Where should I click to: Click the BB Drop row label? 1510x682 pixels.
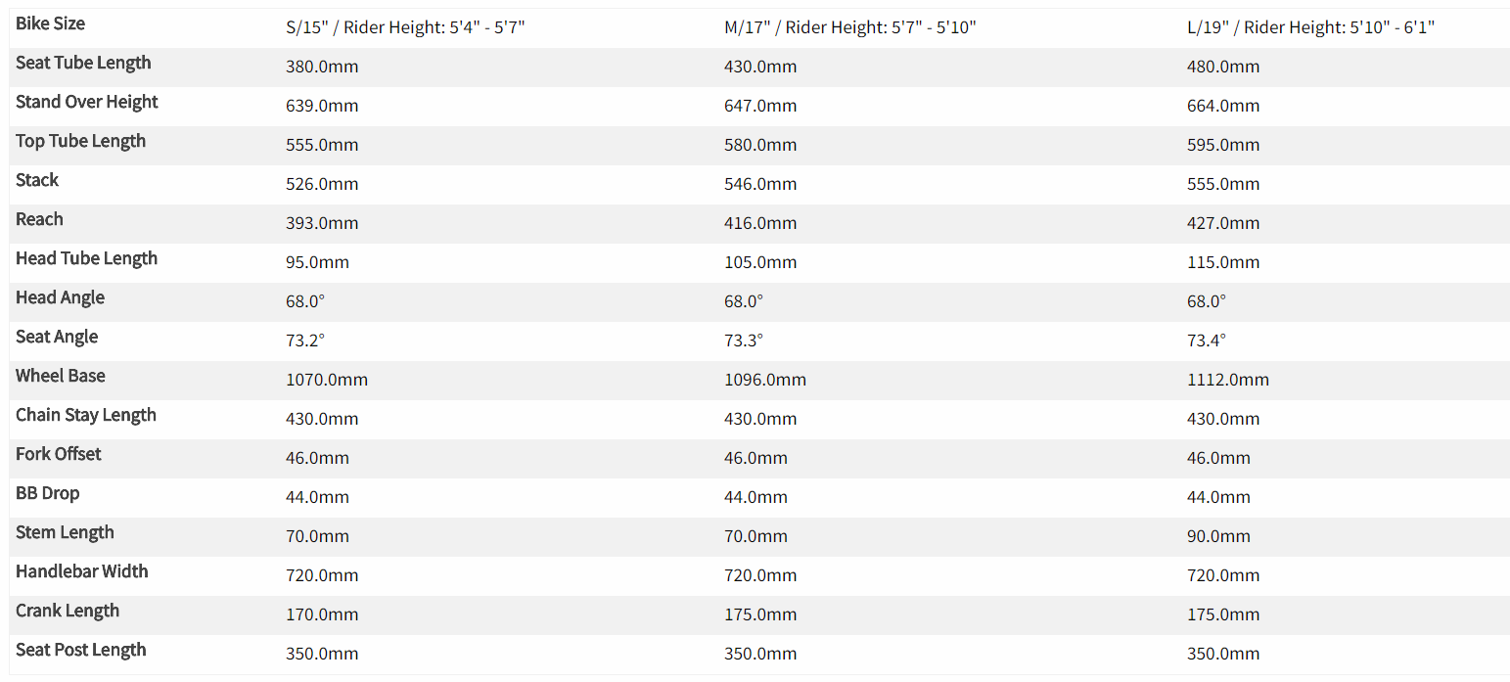coord(47,493)
